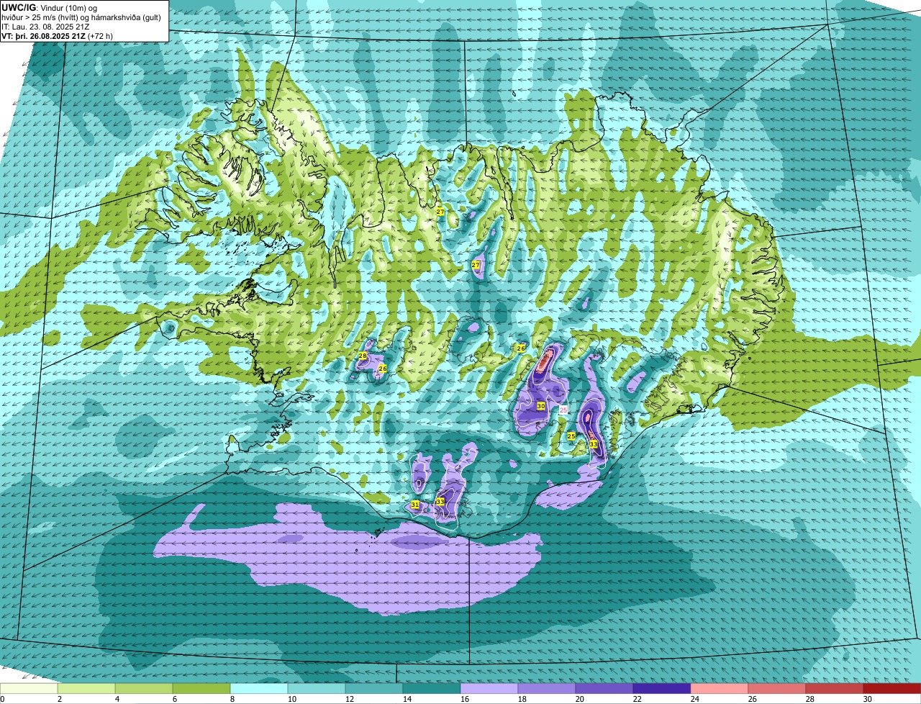This screenshot has width=921, height=704.
Task: Click the yellow "25" gust label
Action: tap(571, 436)
